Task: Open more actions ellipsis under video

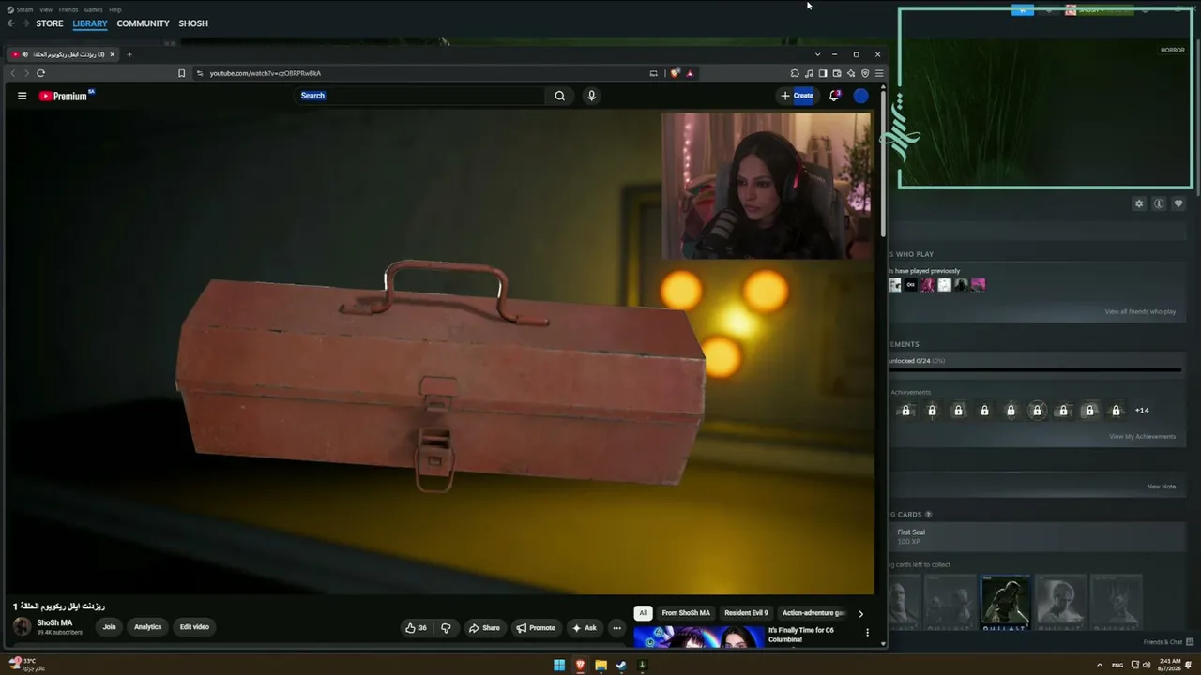Action: [616, 628]
